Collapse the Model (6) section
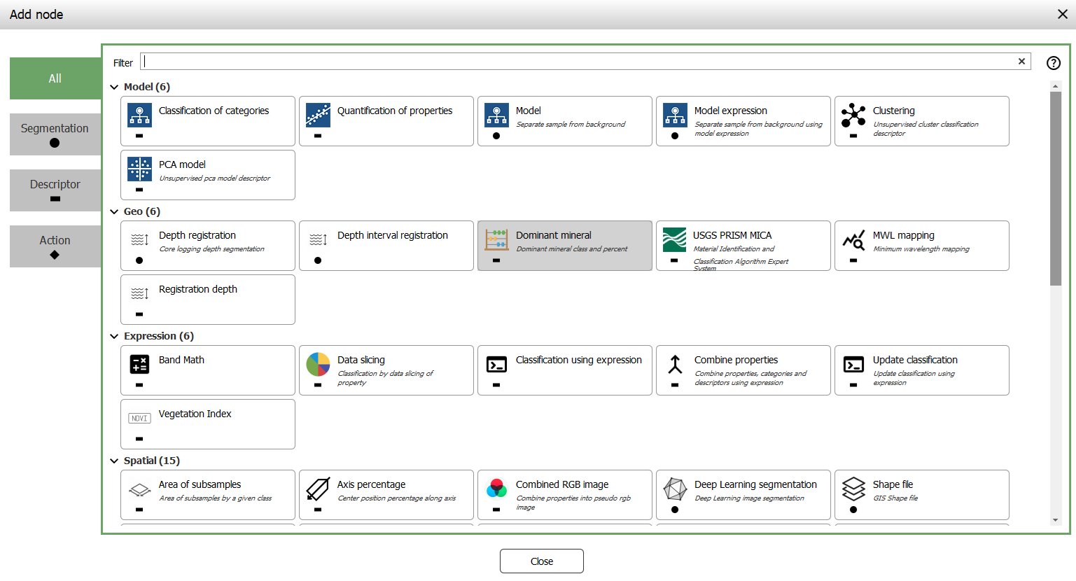1076x581 pixels. tap(114, 87)
